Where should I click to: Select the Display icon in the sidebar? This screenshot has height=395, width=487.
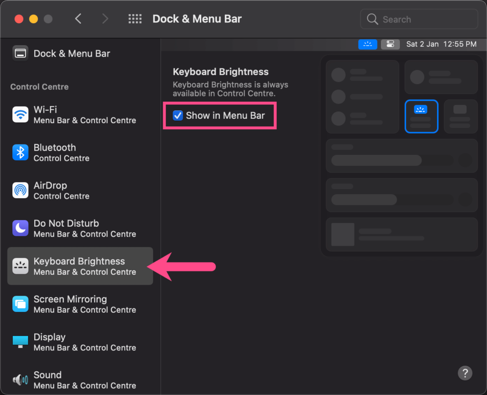(x=20, y=342)
